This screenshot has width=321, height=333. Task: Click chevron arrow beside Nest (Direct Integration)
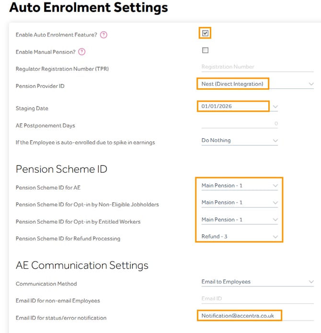point(311,84)
